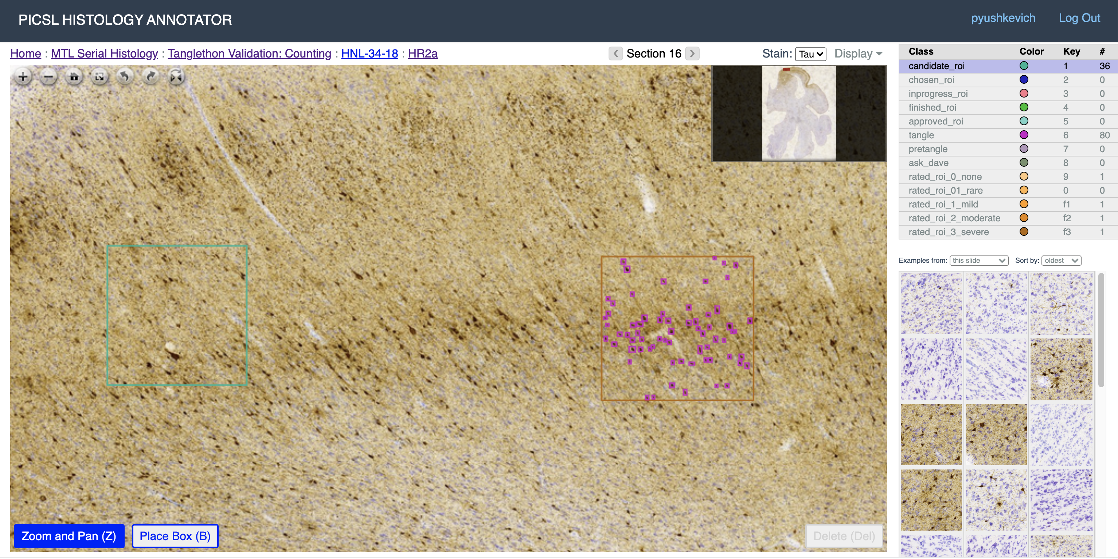The height and width of the screenshot is (559, 1118).
Task: Click the Section 16 label
Action: (654, 53)
